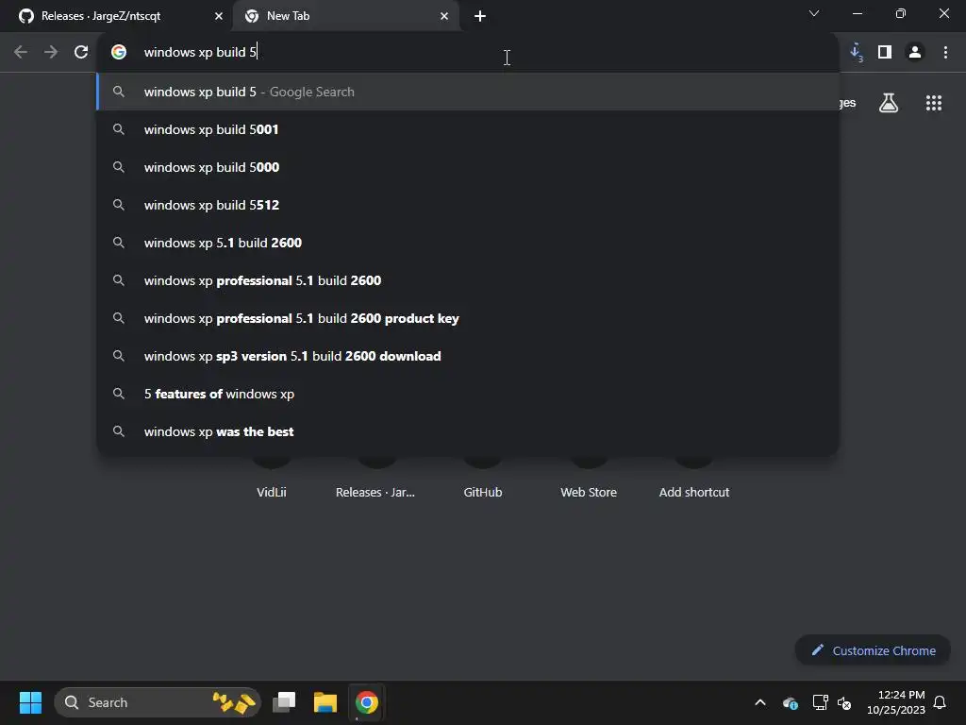Select the New Tab tab
Viewport: 966px width, 725px height.
(x=345, y=16)
